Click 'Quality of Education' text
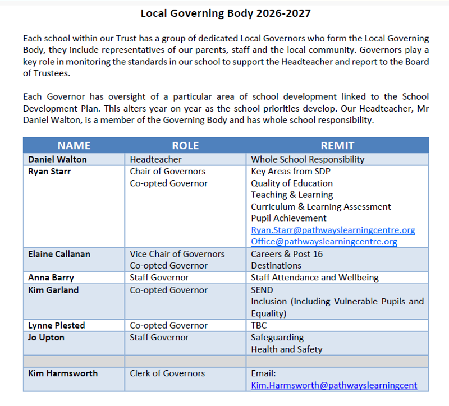The width and height of the screenshot is (449, 406). tap(292, 183)
